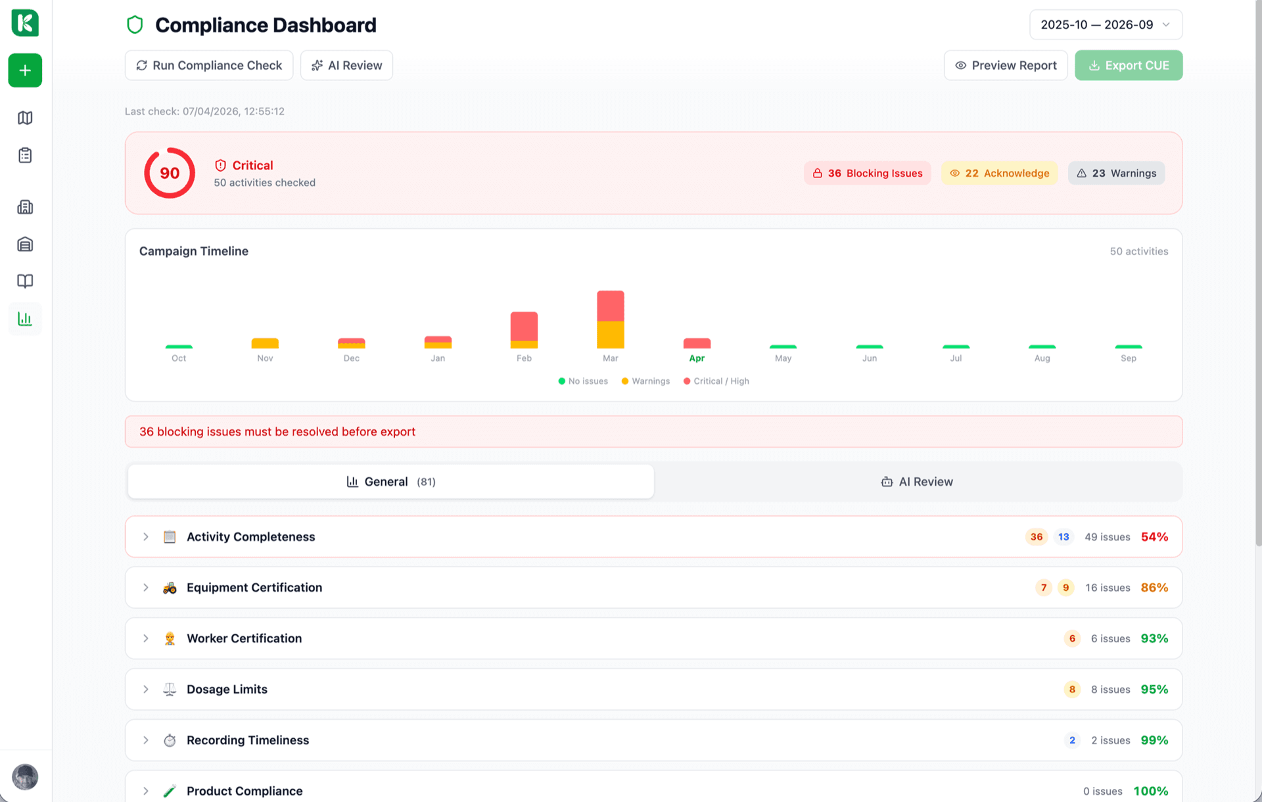Open the building icon in sidebar

point(25,207)
